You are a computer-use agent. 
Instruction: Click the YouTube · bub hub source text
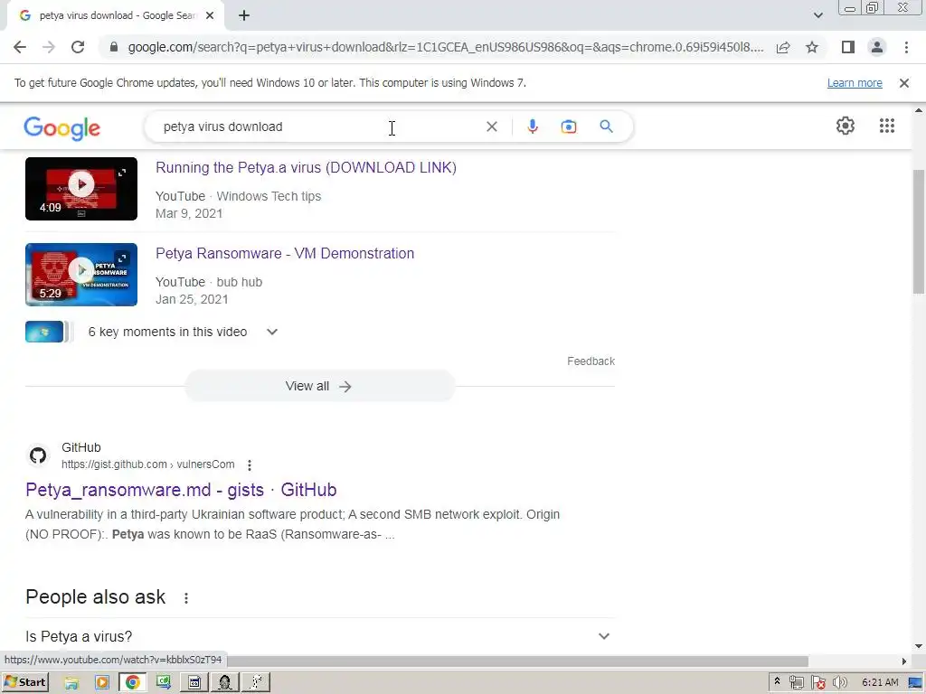(x=209, y=282)
